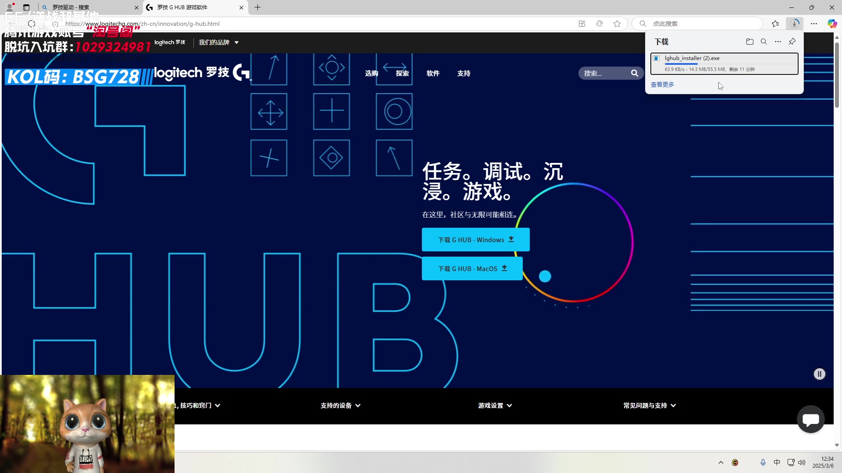The width and height of the screenshot is (842, 473).
Task: Open browser settings and more menu
Action: 814,24
